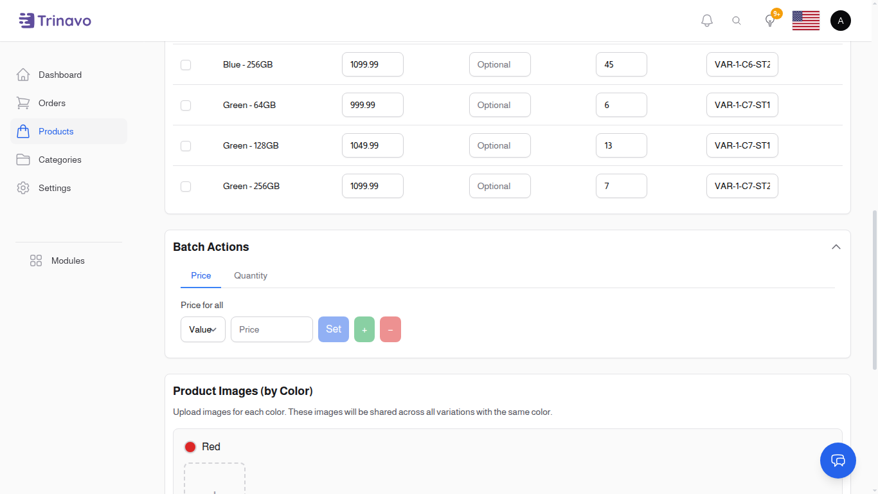Screen dimensions: 878x494
Task: Open the Value dropdown in Batch Actions
Action: pos(202,329)
